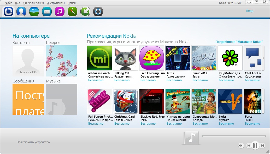
Task: Click the album art music note placeholder
Action: (191, 138)
